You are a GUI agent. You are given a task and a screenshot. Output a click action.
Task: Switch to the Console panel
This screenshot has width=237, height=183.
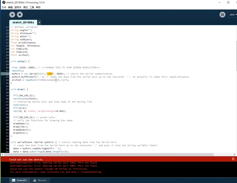(19, 180)
